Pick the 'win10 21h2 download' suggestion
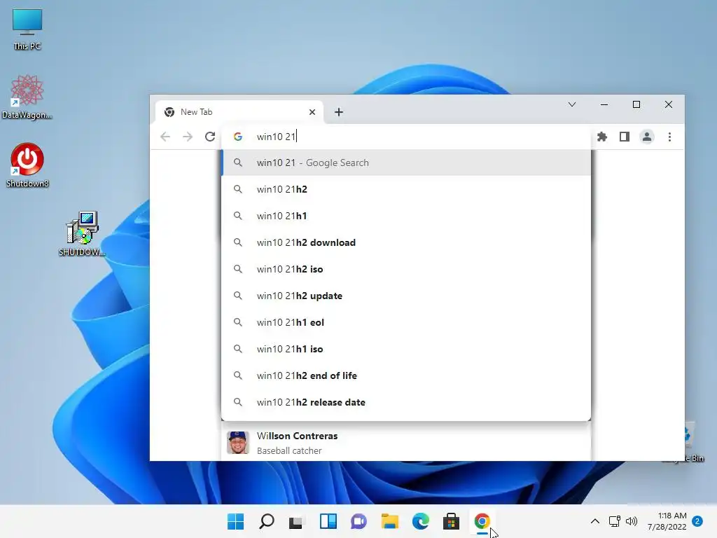717x538 pixels. point(406,242)
